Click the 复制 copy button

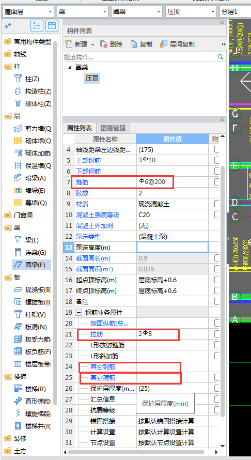(142, 44)
